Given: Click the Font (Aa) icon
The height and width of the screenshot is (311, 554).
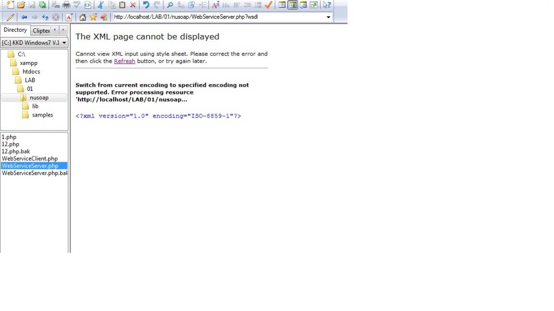Looking at the screenshot, I should [215, 5].
